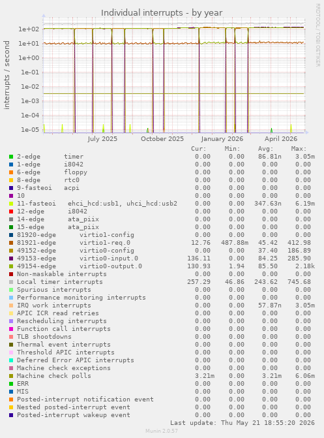
Task: Select the virtio0-output.0 legend label
Action: pos(111,266)
